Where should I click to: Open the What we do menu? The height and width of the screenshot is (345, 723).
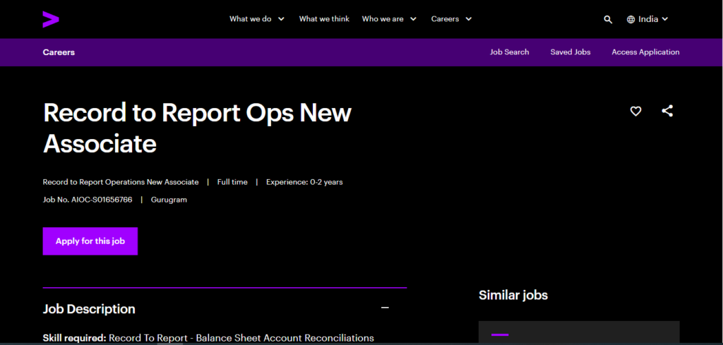(251, 19)
